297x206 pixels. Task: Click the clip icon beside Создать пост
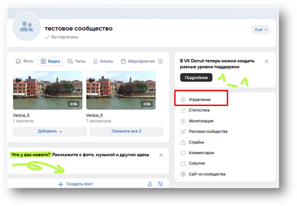[x=150, y=184]
